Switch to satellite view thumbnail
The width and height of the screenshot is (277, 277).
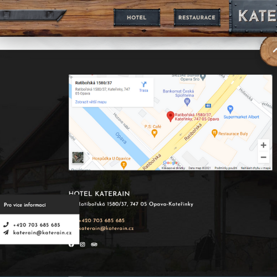coord(78,157)
